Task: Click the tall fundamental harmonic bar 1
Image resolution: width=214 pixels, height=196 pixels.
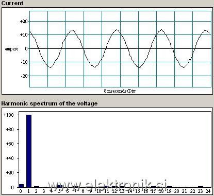Action: 29,151
